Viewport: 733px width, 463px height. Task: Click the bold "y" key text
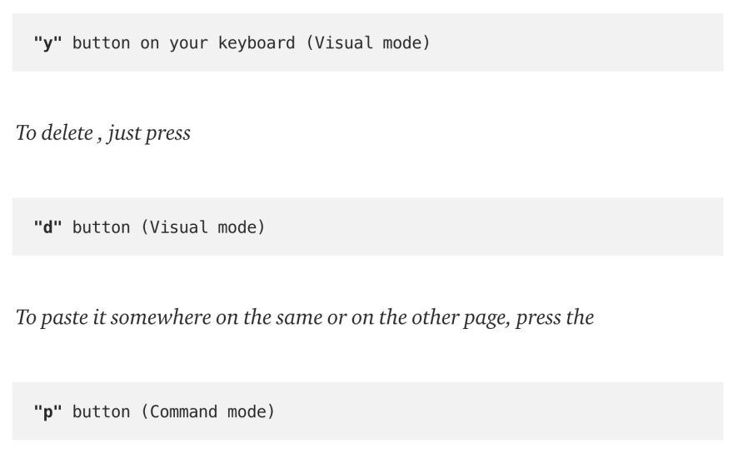tap(47, 43)
